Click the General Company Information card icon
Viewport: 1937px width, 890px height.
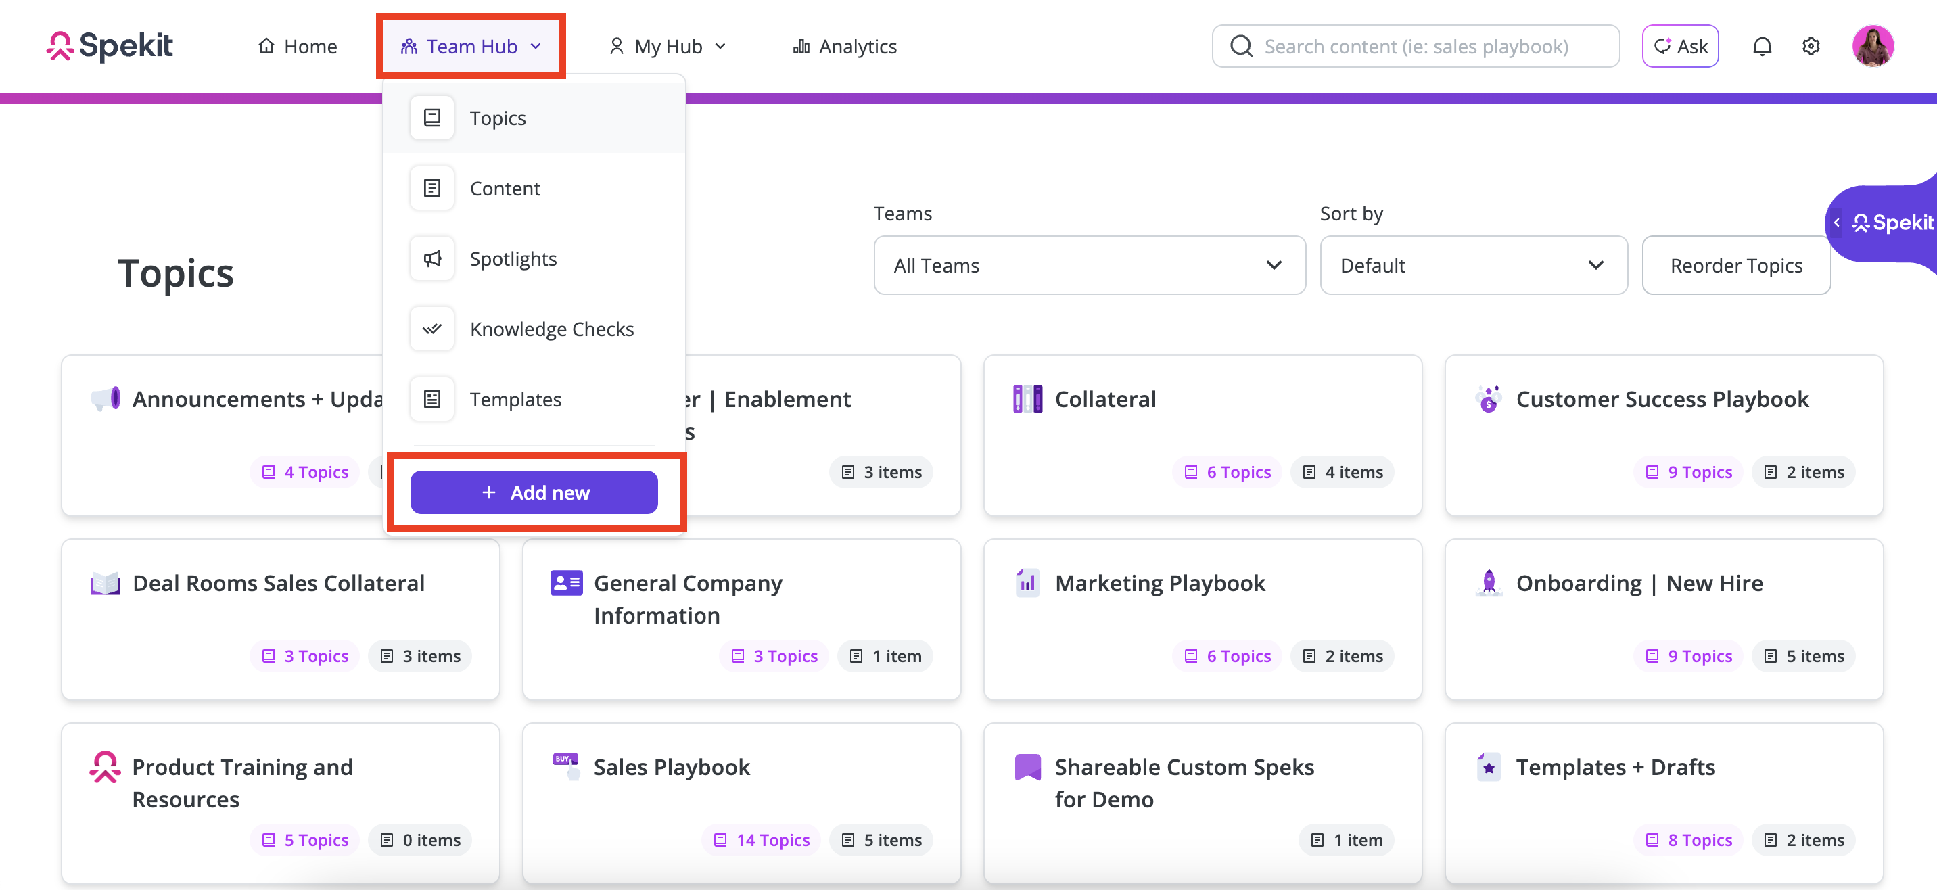pyautogui.click(x=566, y=582)
